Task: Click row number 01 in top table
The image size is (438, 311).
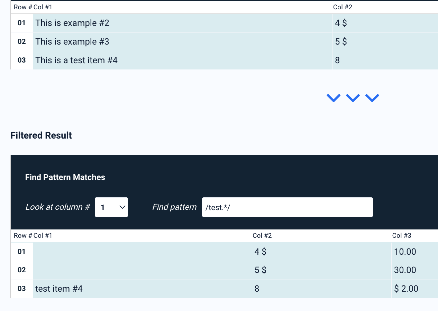Action: [22, 23]
